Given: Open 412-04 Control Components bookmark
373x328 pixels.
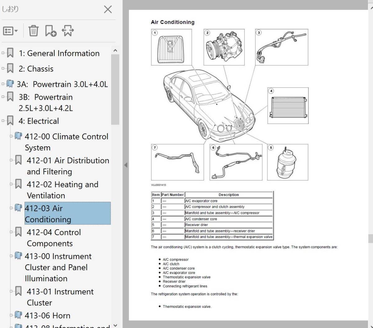Looking at the screenshot, I should tap(54, 238).
